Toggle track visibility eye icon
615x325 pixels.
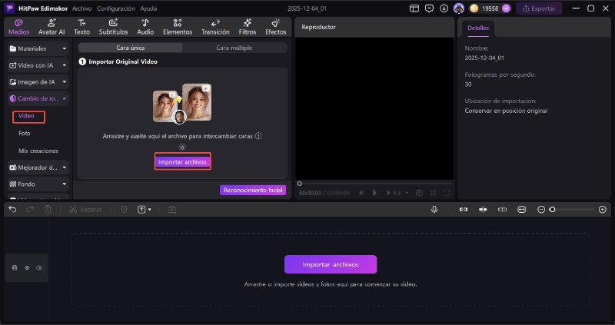coord(26,268)
